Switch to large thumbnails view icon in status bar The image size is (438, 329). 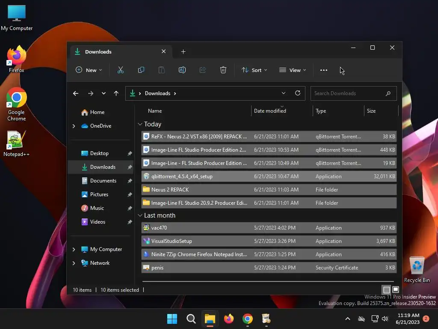[396, 290]
